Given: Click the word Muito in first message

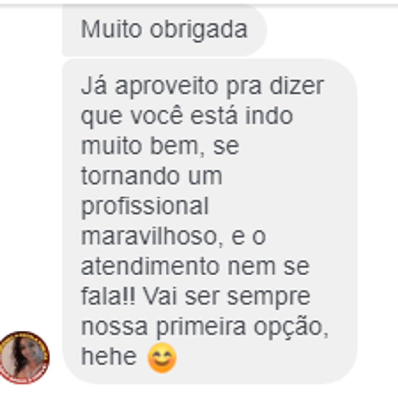Looking at the screenshot, I should coord(112,30).
